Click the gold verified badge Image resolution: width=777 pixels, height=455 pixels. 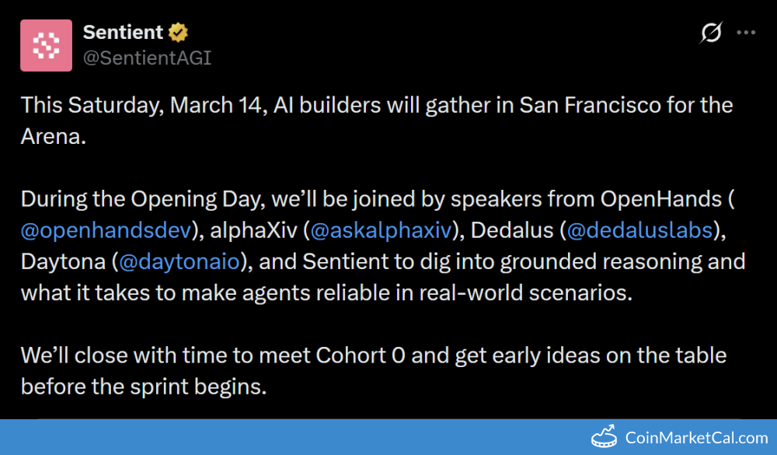click(179, 33)
